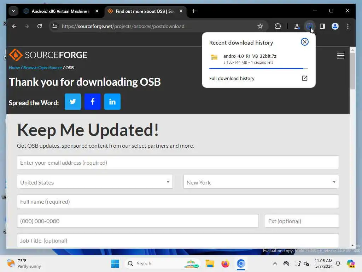Focus the Full name field

(178, 202)
